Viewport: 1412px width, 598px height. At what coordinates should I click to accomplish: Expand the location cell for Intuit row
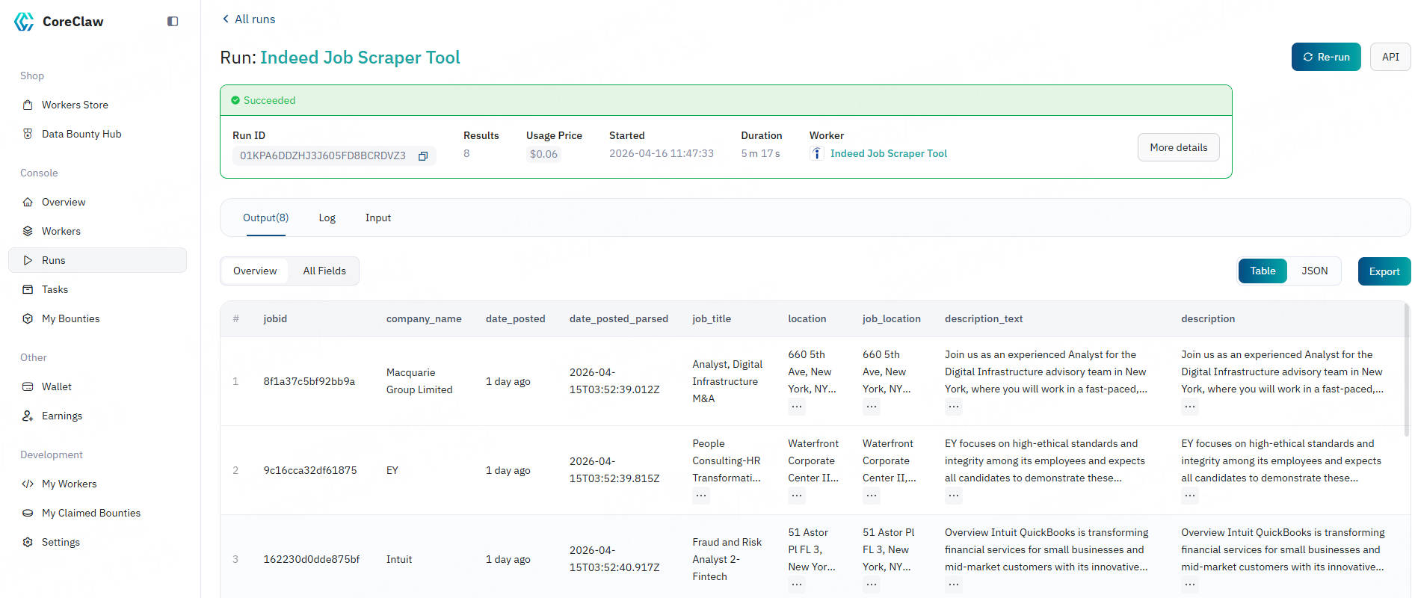[797, 584]
